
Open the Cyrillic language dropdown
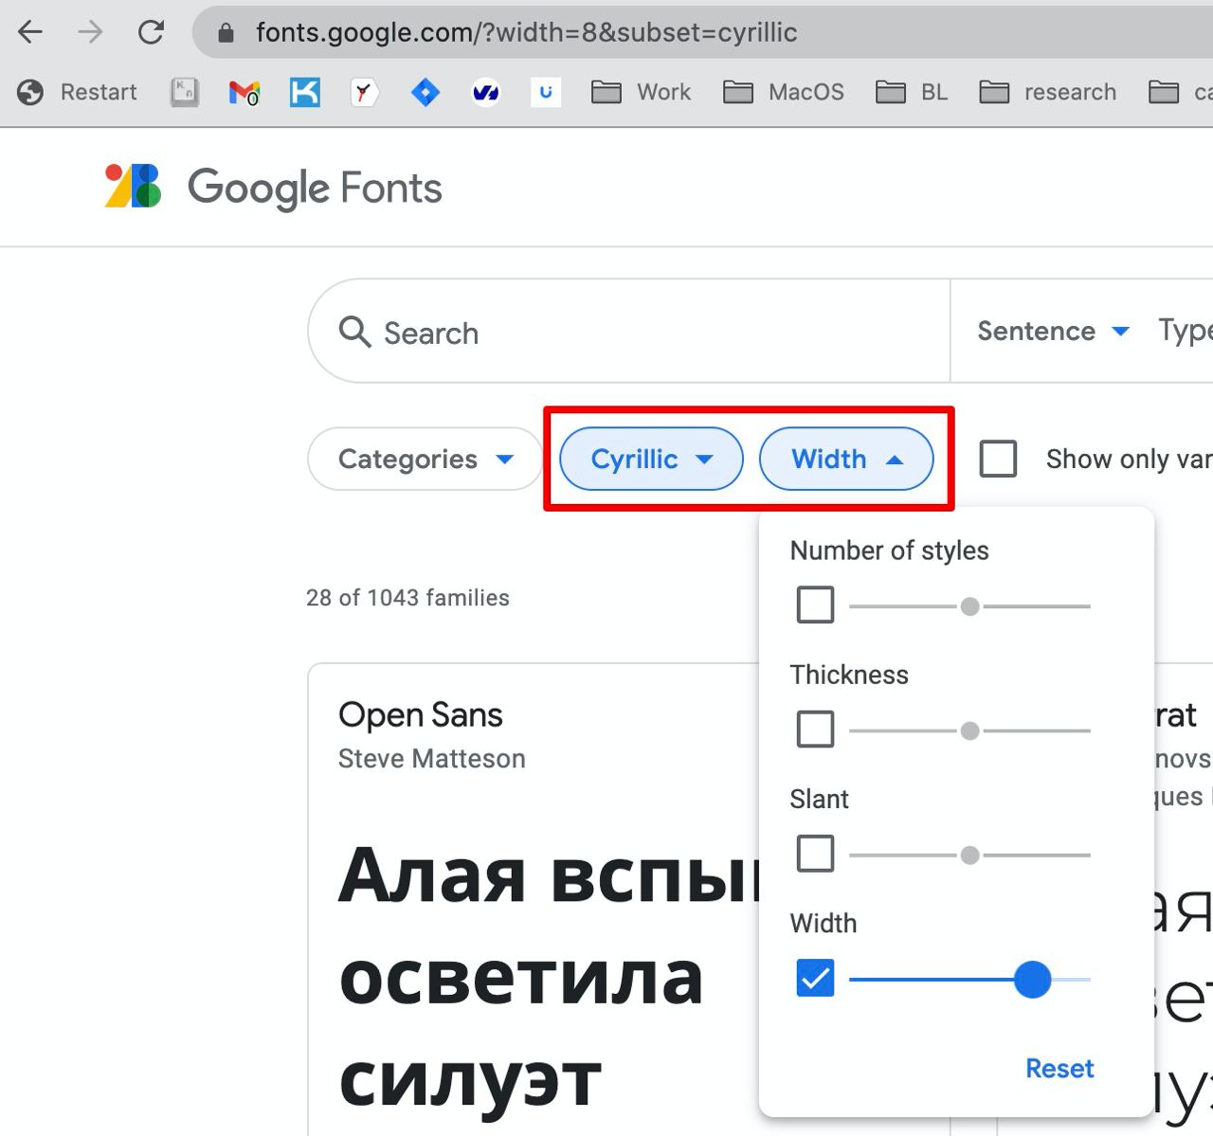point(652,459)
